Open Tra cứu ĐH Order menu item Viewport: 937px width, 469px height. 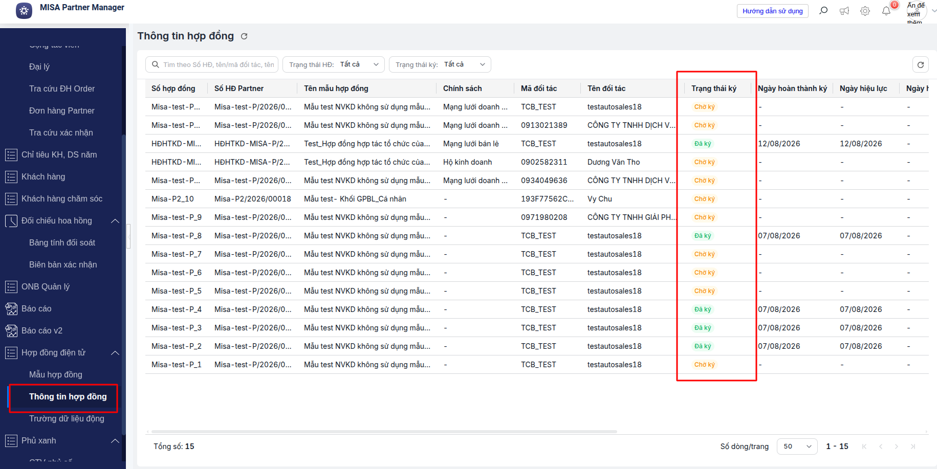point(62,88)
